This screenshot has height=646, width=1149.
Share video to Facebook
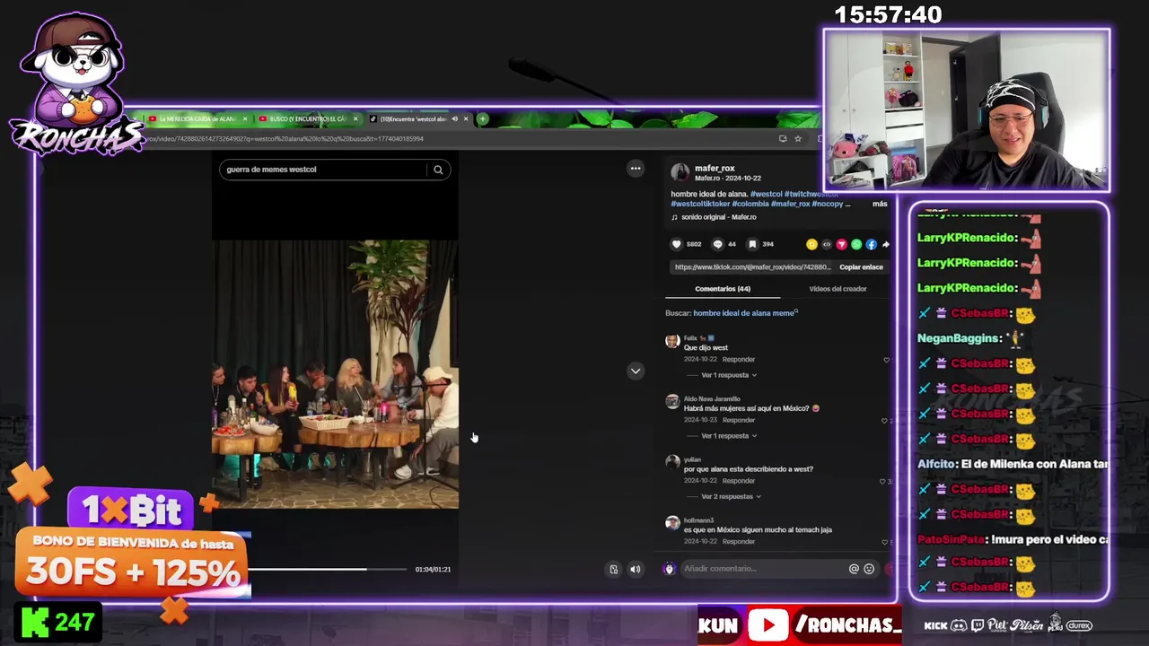(871, 244)
